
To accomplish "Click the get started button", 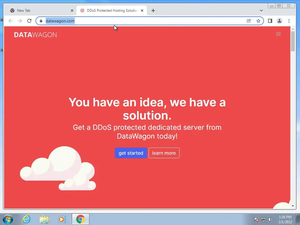I will click(131, 153).
